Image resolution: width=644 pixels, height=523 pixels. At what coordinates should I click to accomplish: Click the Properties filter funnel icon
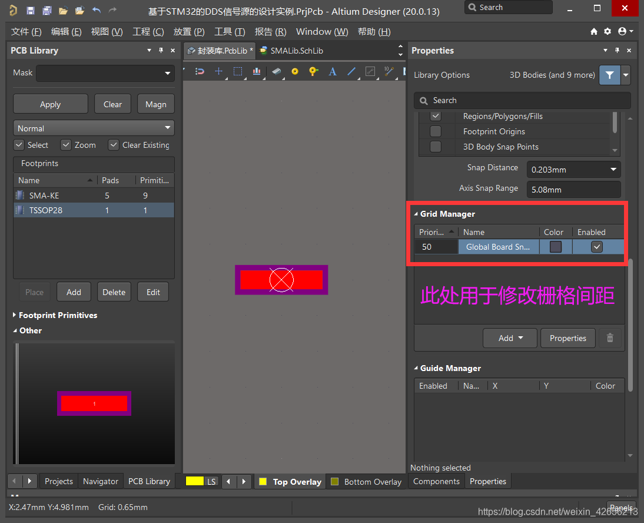coord(609,75)
